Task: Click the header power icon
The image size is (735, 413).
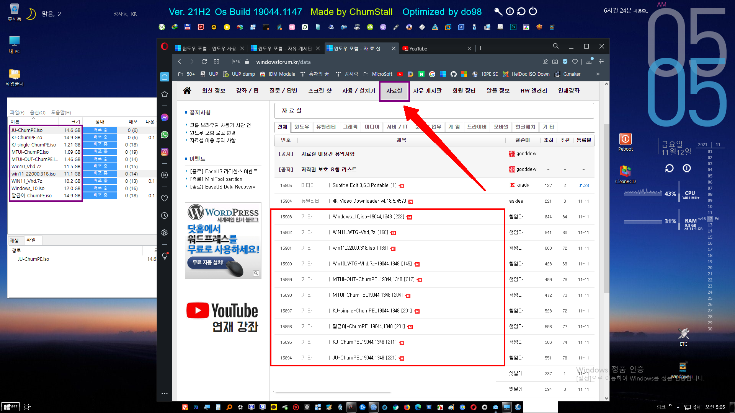Action: (x=533, y=11)
